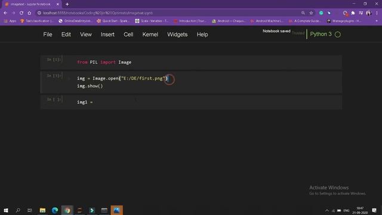Viewport: 382px width, 215px height.
Task: Open the File menu
Action: (48, 35)
